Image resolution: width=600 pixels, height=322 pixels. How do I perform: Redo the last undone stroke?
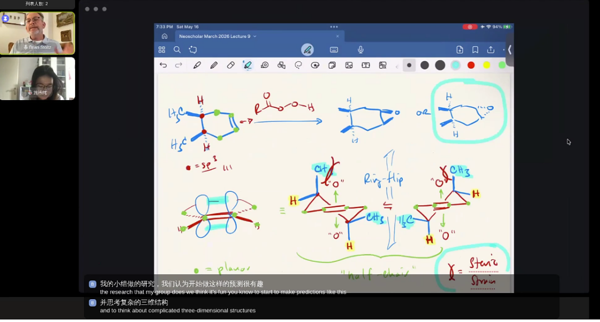click(x=178, y=66)
